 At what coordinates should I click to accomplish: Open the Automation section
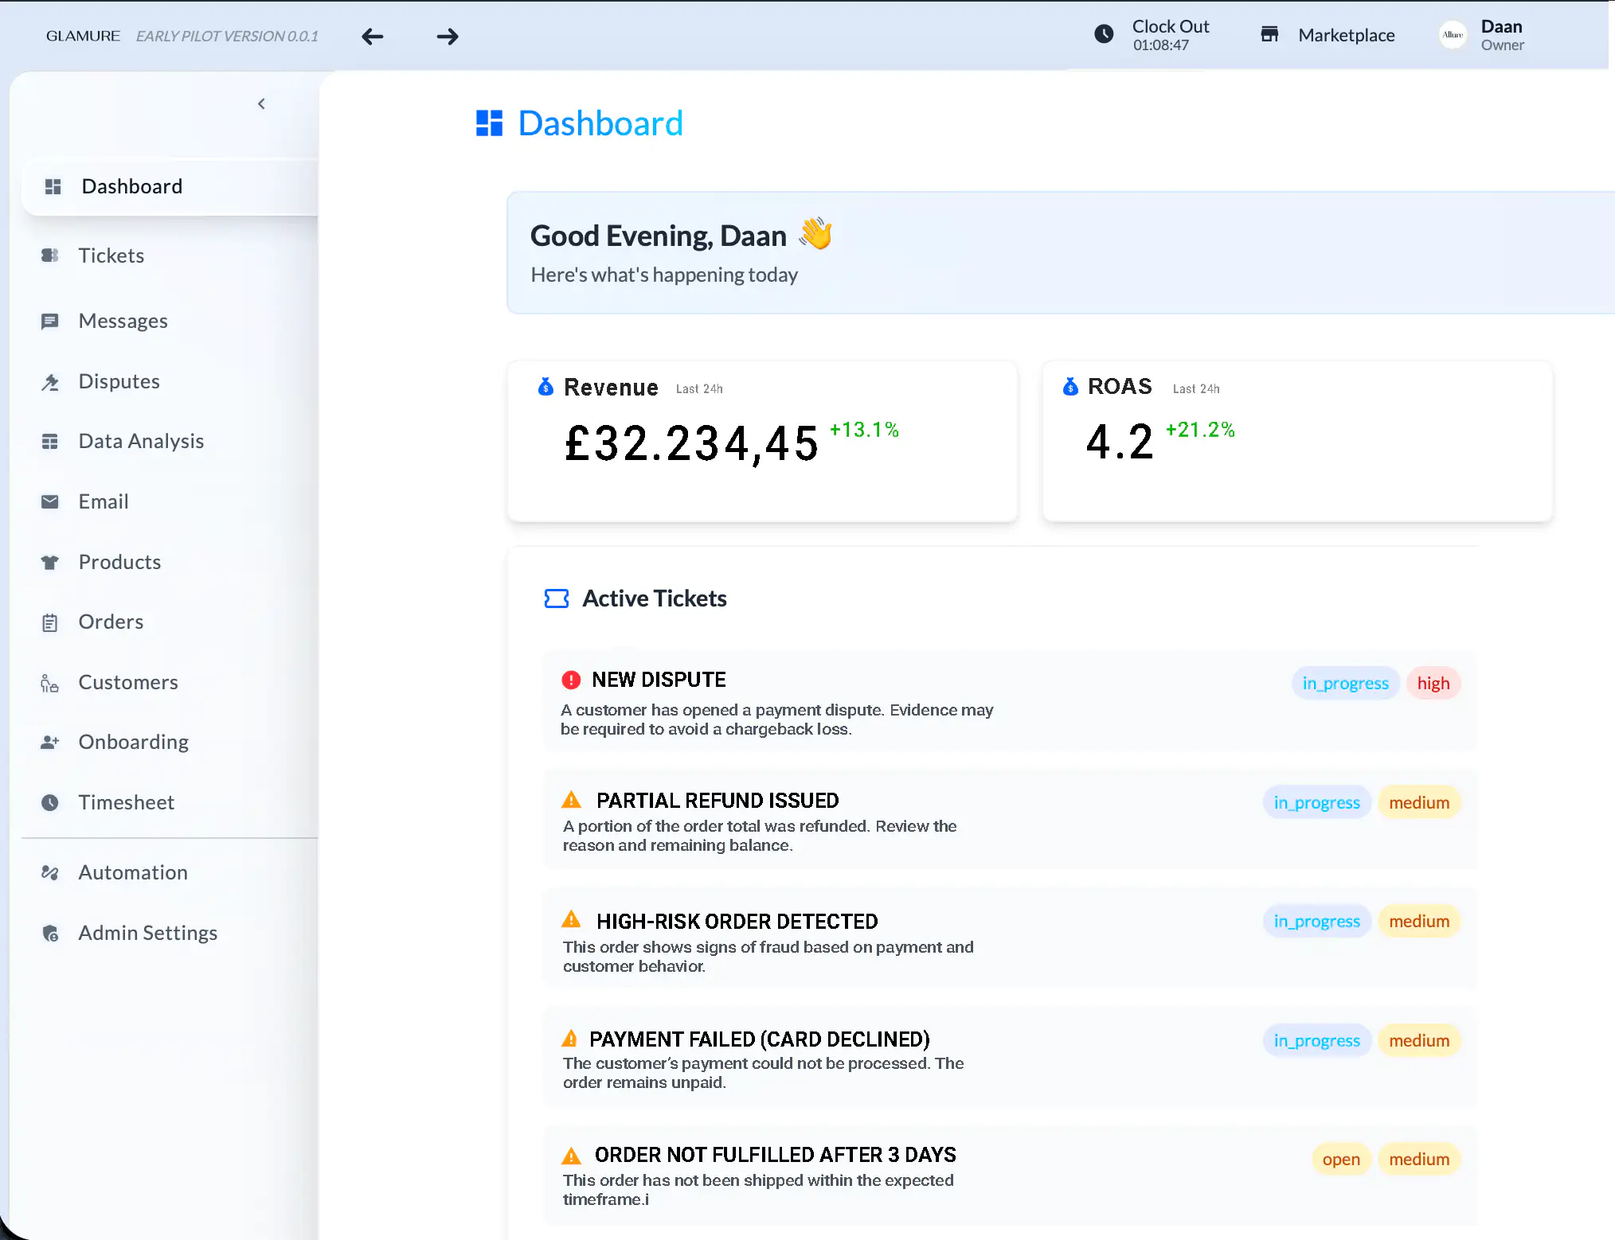[x=132, y=872]
